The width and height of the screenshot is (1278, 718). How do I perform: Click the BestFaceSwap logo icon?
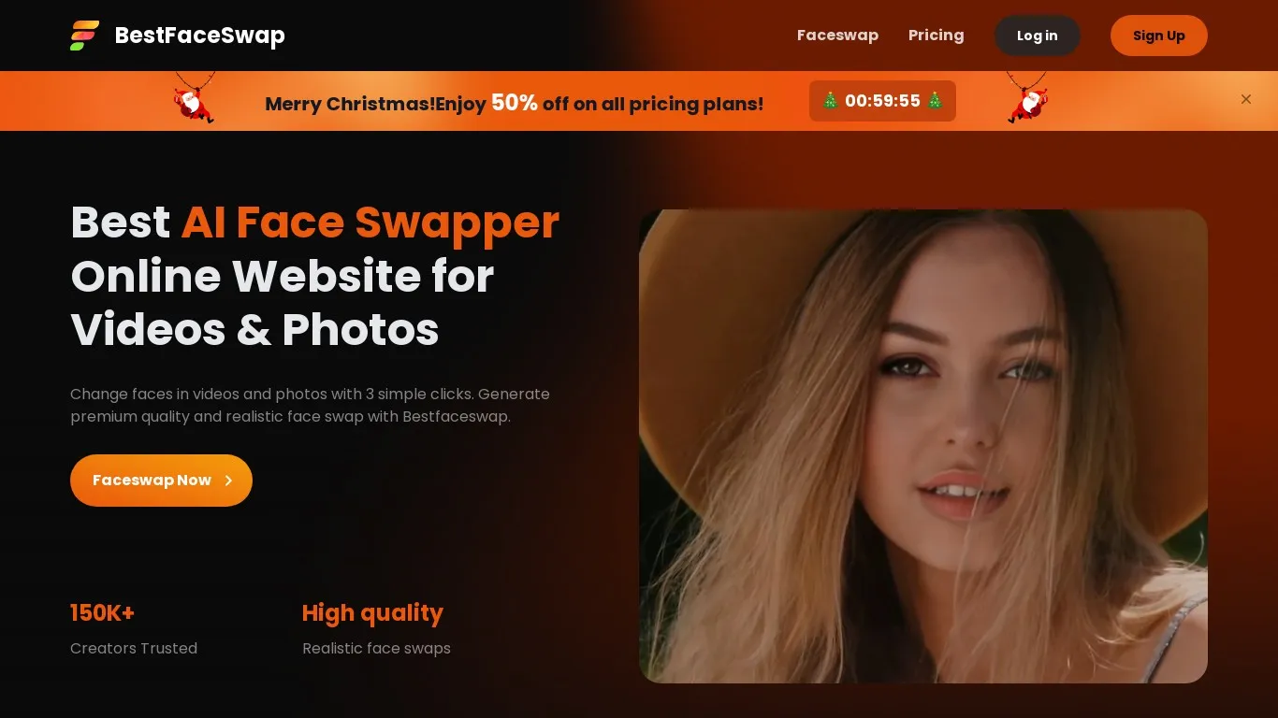click(85, 36)
